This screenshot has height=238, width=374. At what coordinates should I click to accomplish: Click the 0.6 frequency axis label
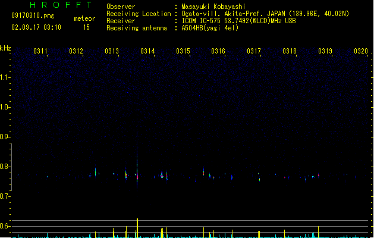point(5,226)
